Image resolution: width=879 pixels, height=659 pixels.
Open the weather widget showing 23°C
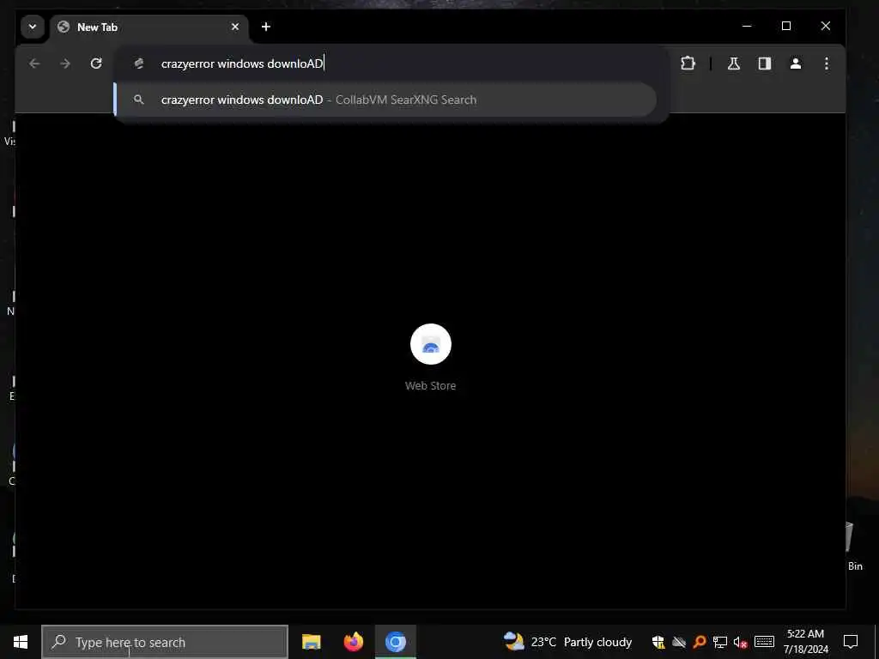pyautogui.click(x=567, y=642)
